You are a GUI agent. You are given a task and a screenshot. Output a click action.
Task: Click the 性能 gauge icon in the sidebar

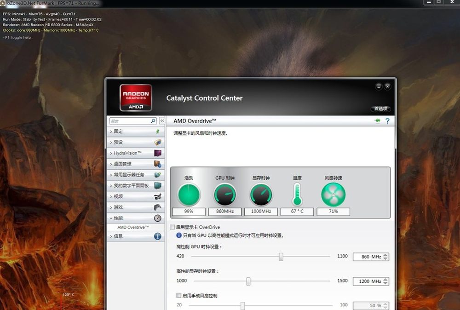tap(157, 218)
